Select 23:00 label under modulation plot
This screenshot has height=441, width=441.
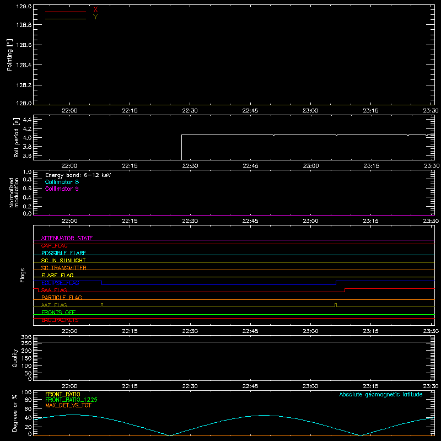pos(310,221)
